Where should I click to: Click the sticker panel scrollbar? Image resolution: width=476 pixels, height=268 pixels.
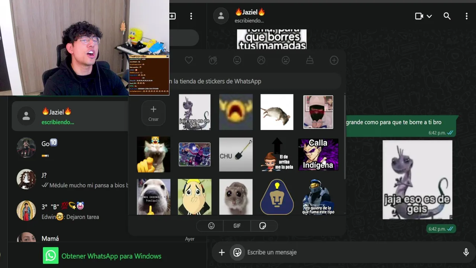[344, 137]
